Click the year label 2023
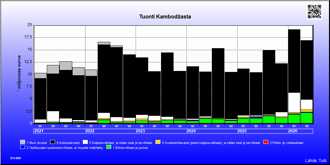330x165 pixels. tap(140, 131)
